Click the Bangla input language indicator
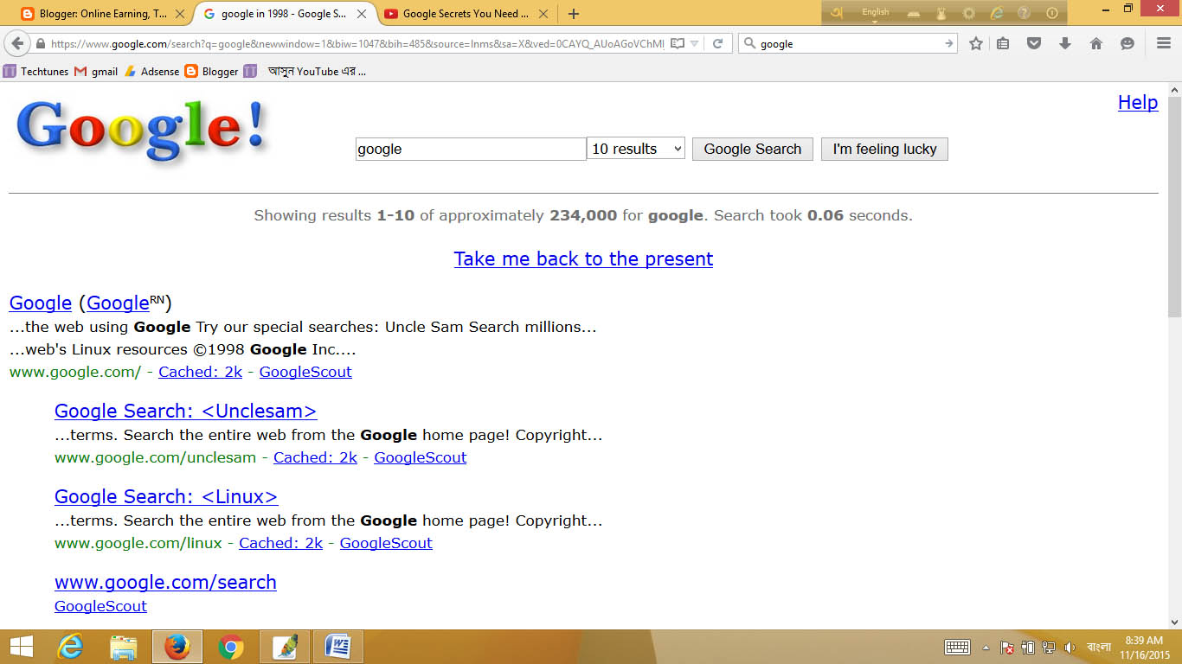Viewport: 1182px width, 664px height. 1099,647
